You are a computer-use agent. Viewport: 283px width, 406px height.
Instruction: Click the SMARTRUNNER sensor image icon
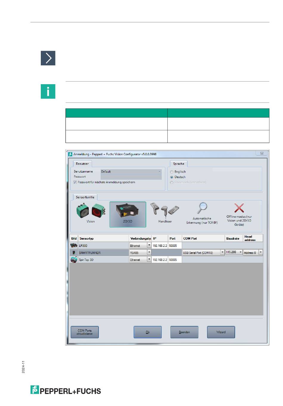tap(74, 253)
